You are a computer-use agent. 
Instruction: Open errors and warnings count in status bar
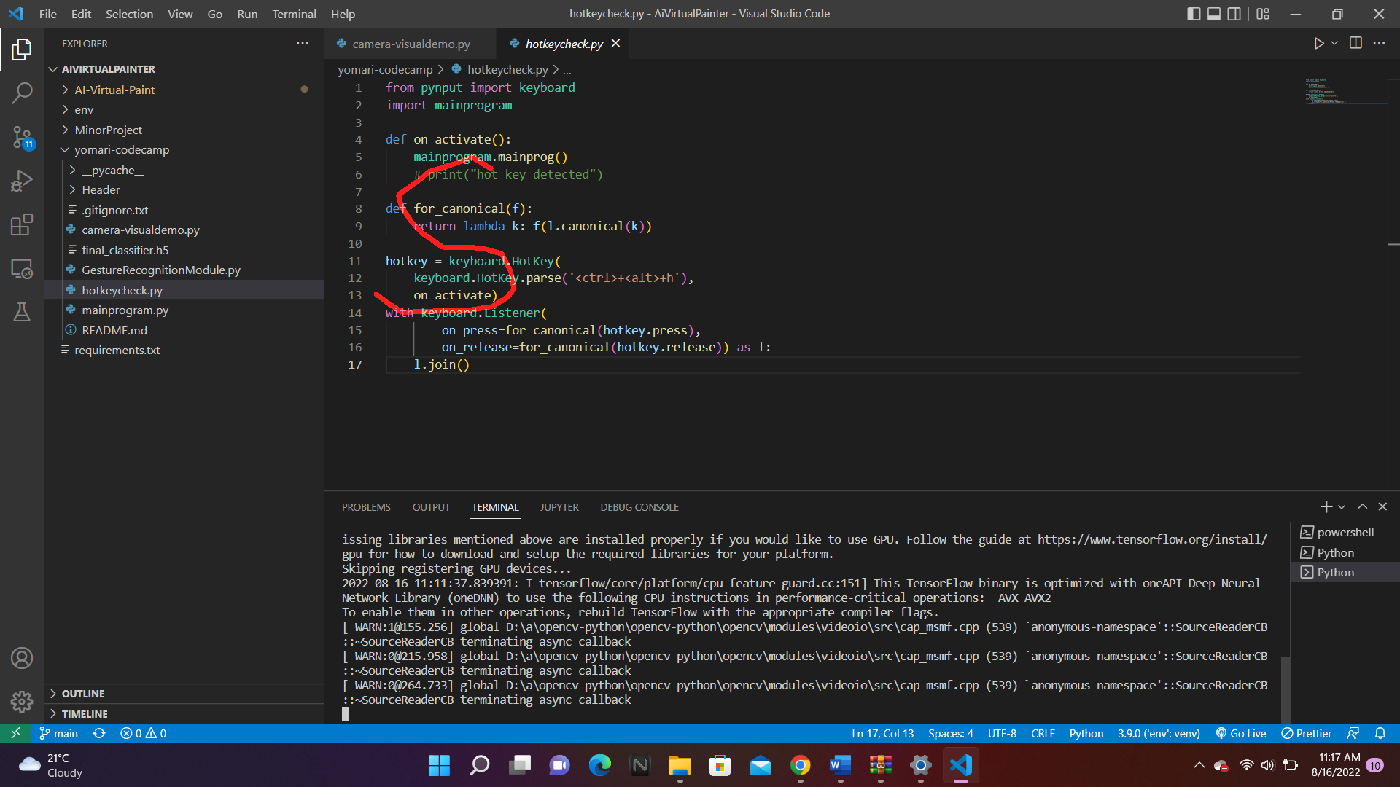tap(144, 734)
